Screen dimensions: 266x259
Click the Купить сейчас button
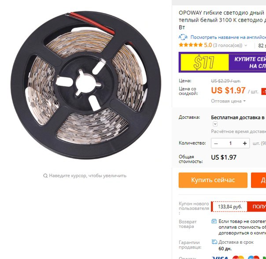click(213, 180)
